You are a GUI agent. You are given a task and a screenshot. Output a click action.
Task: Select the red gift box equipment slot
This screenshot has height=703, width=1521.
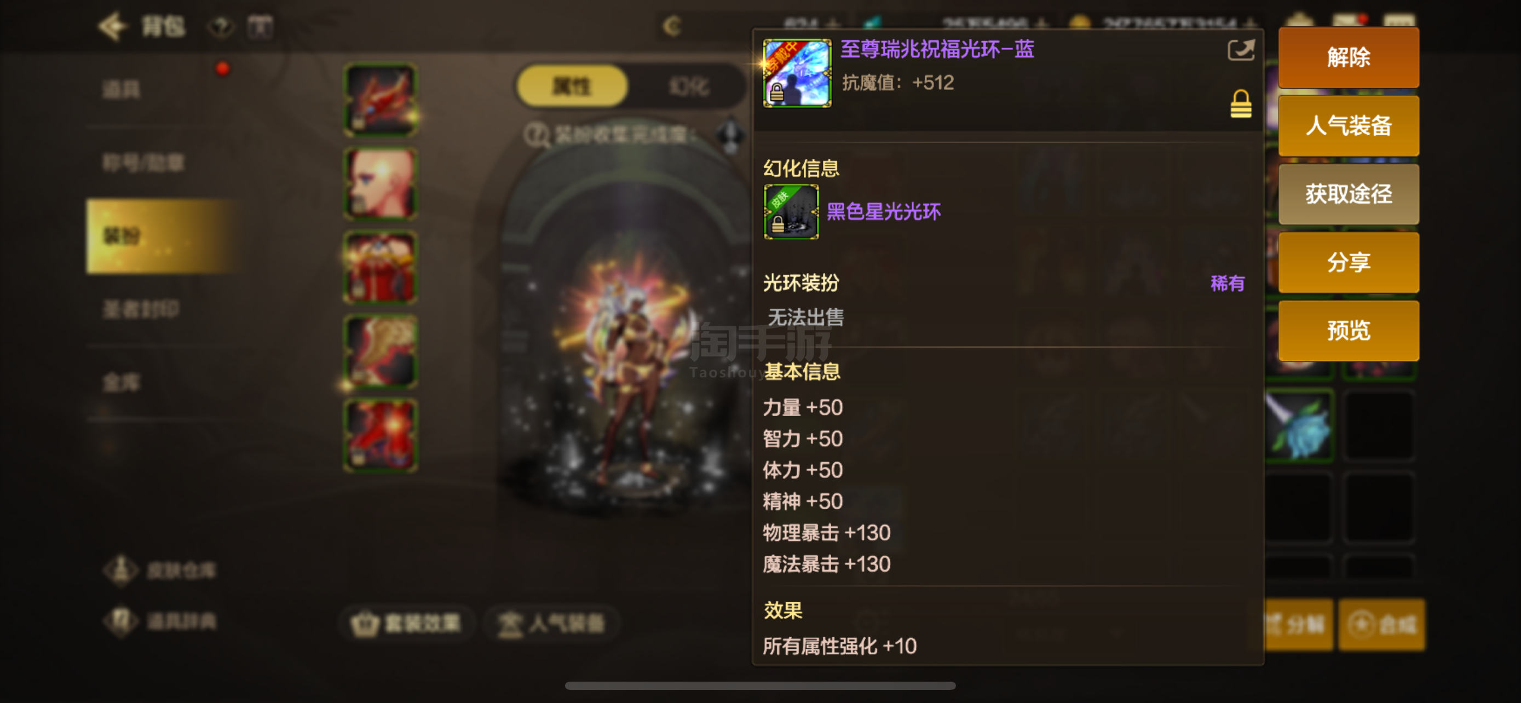tap(381, 267)
